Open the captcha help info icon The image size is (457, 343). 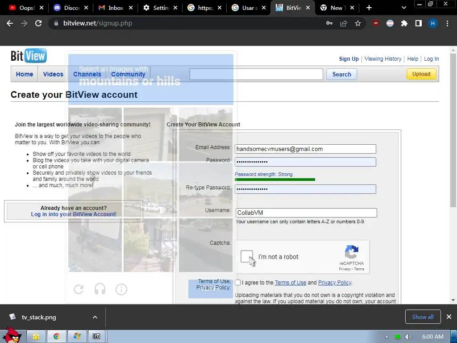point(121,289)
